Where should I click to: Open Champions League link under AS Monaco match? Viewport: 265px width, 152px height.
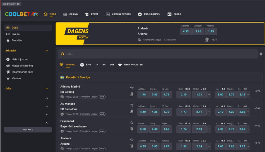89,114
